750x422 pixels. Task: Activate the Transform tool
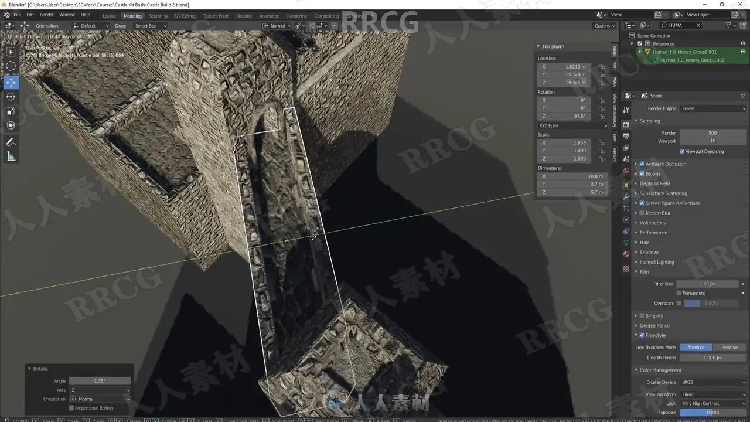click(11, 125)
